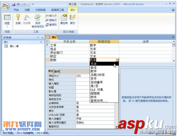Click the 索引 property value field
Screen dimensions: 178x136
[x=95, y=111]
